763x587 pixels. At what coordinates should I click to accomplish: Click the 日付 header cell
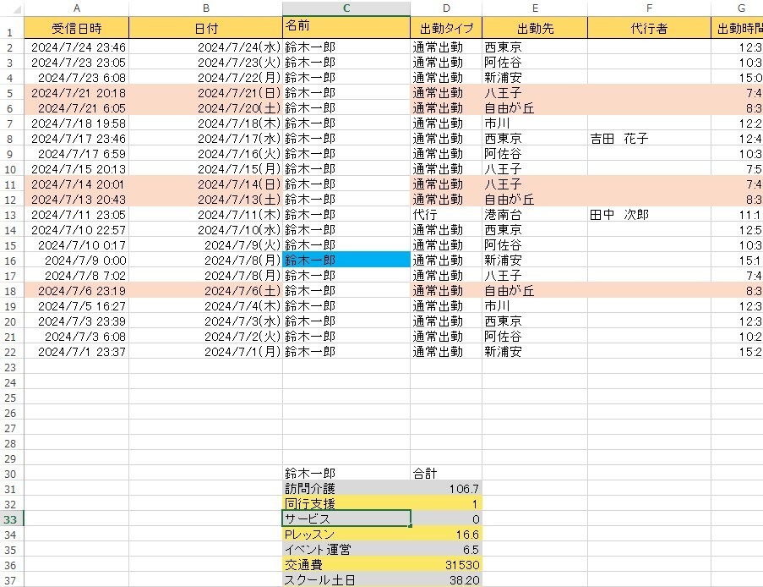[x=206, y=28]
